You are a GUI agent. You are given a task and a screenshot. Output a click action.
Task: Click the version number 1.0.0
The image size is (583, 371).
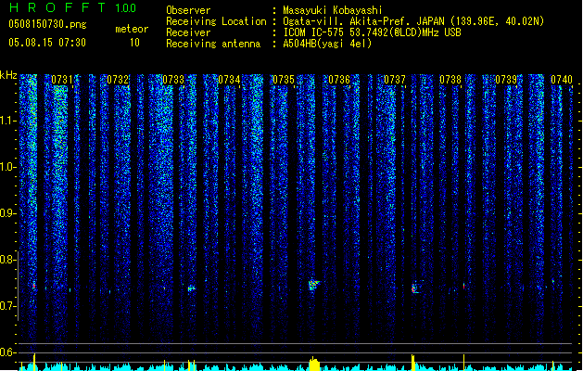pyautogui.click(x=126, y=7)
